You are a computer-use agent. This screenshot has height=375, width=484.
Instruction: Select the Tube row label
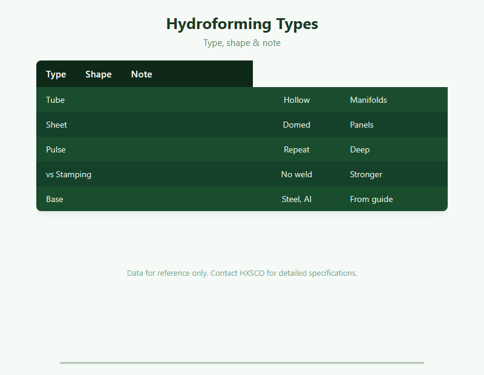(x=55, y=100)
